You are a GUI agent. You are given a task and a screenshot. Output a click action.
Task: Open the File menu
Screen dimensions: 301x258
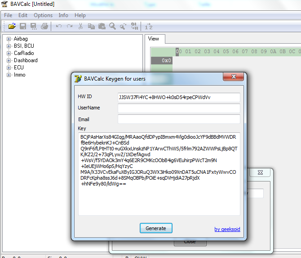[8, 15]
